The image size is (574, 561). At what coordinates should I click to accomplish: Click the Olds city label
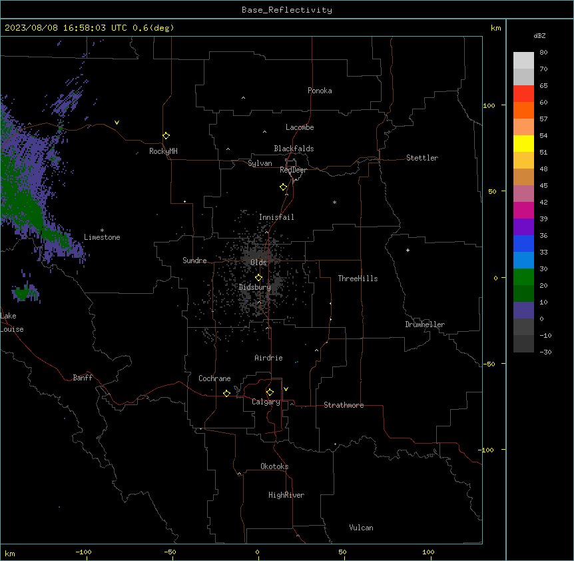click(258, 263)
